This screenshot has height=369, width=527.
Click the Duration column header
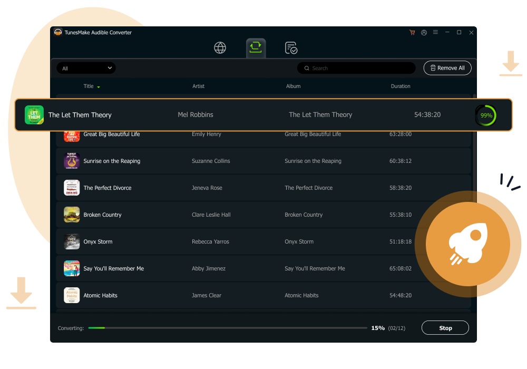(401, 86)
